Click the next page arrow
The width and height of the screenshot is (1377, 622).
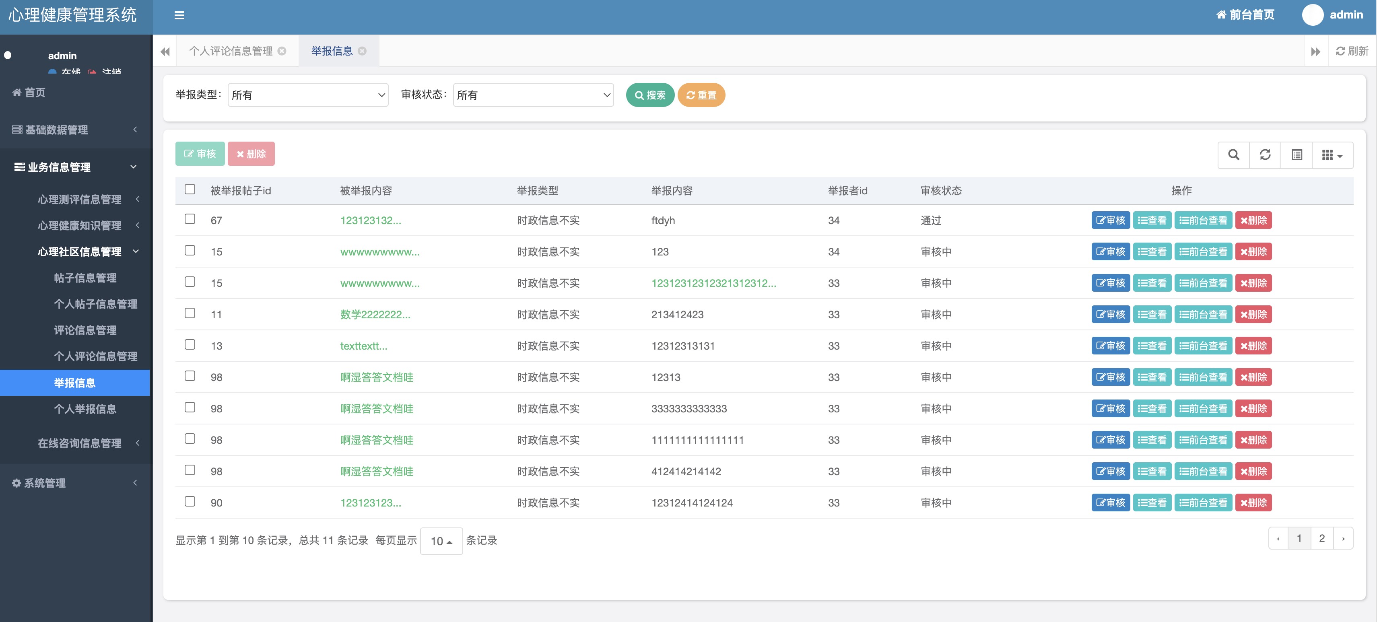(1343, 538)
